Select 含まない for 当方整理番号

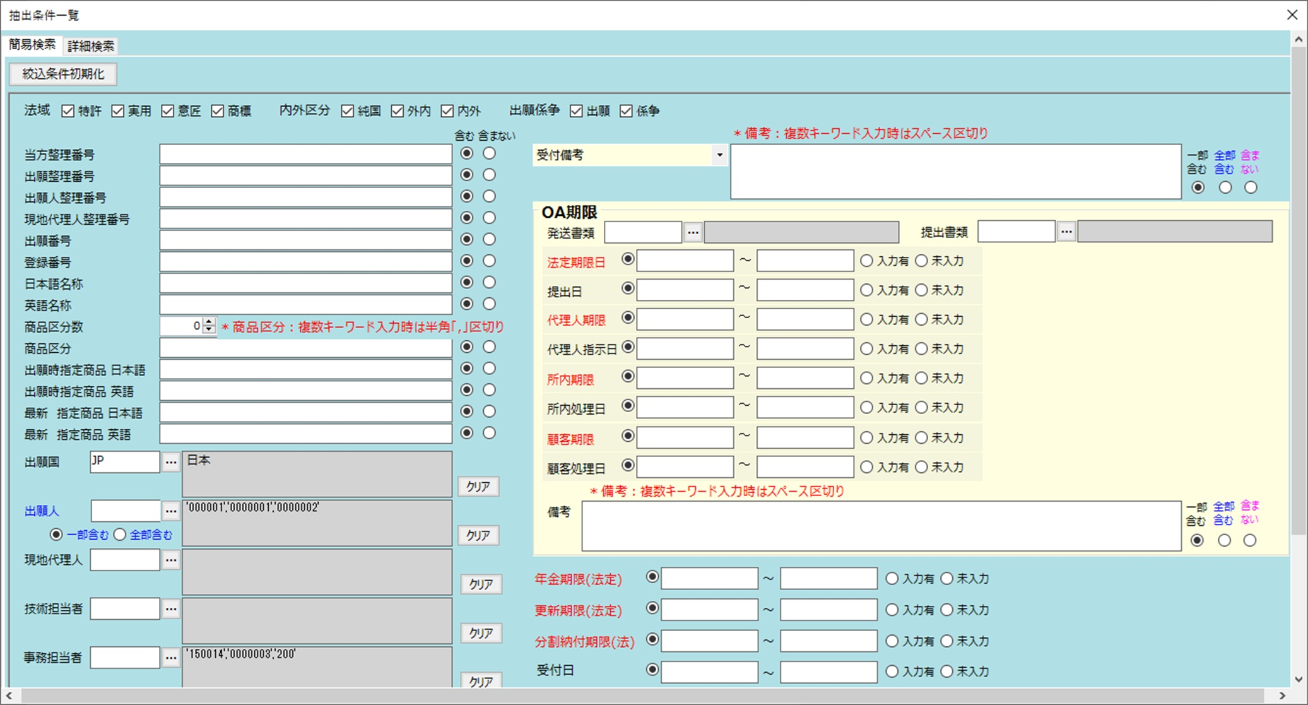(x=490, y=153)
